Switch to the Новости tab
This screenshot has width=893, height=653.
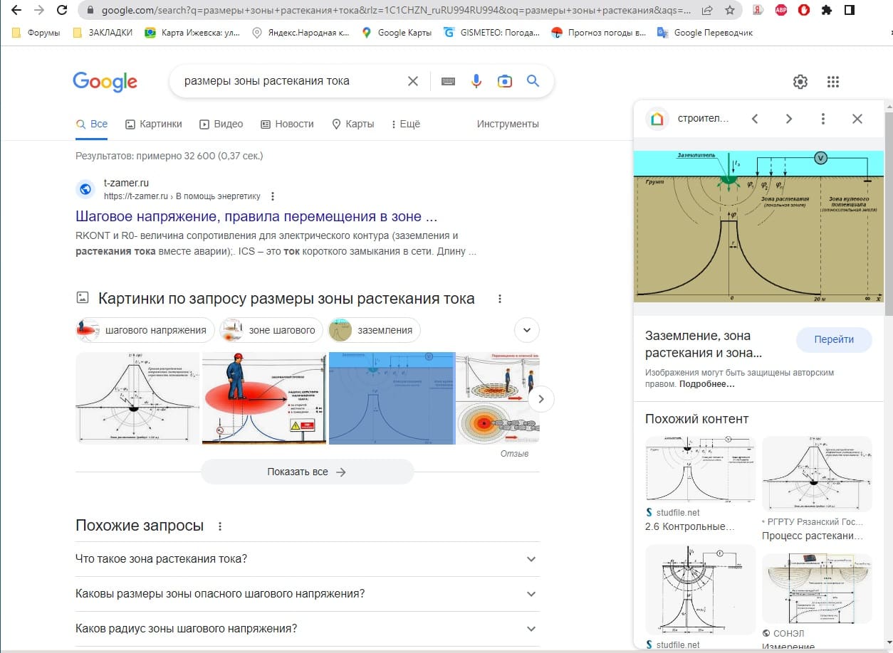coord(287,124)
